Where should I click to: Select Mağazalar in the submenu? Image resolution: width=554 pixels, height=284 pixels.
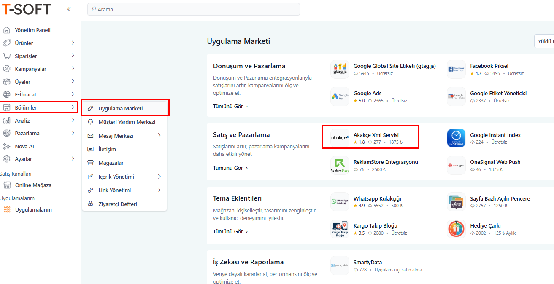point(125,163)
